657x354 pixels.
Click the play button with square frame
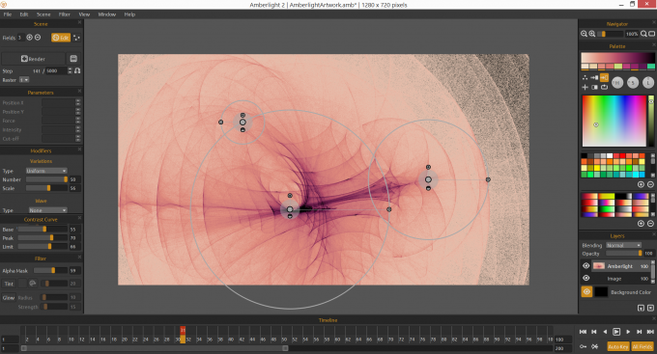click(x=616, y=332)
